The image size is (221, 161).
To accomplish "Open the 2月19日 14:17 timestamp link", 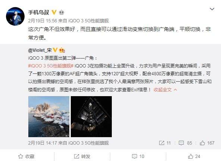I will pyautogui.click(x=42, y=143).
